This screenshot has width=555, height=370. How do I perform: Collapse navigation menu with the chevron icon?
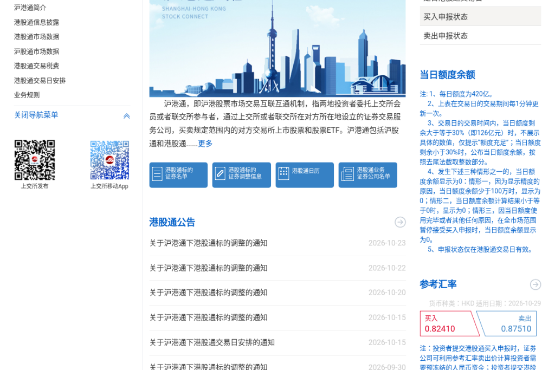(126, 116)
